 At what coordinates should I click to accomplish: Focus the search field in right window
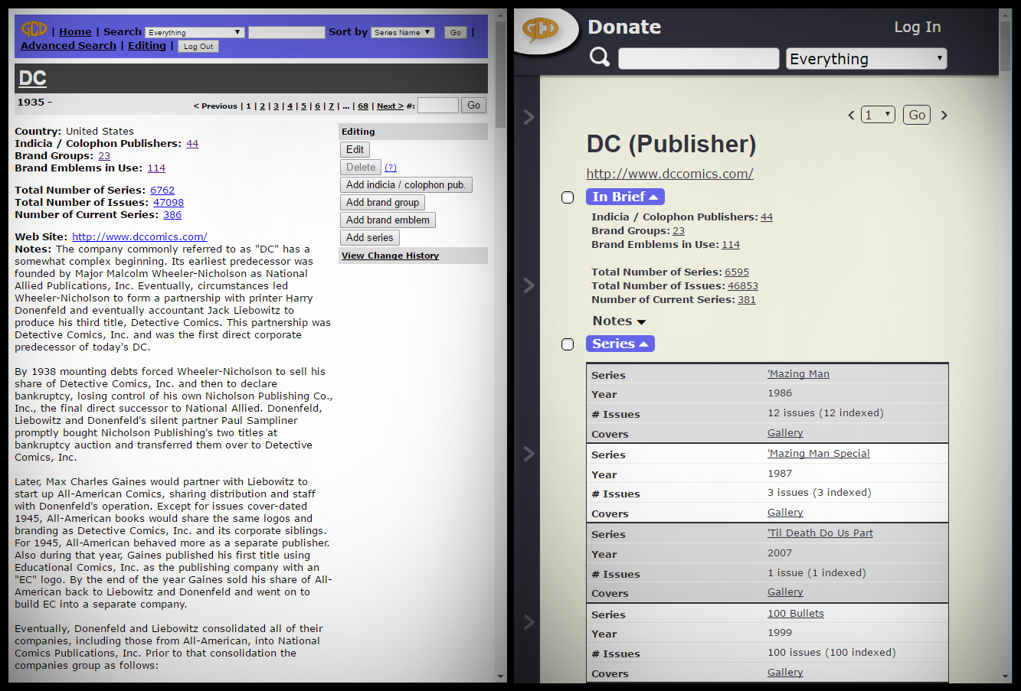click(x=699, y=59)
